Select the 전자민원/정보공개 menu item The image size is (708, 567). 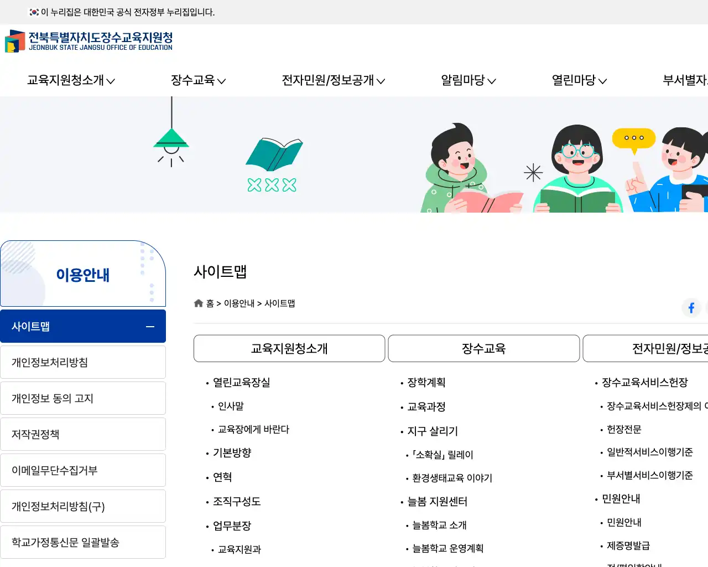(x=329, y=80)
